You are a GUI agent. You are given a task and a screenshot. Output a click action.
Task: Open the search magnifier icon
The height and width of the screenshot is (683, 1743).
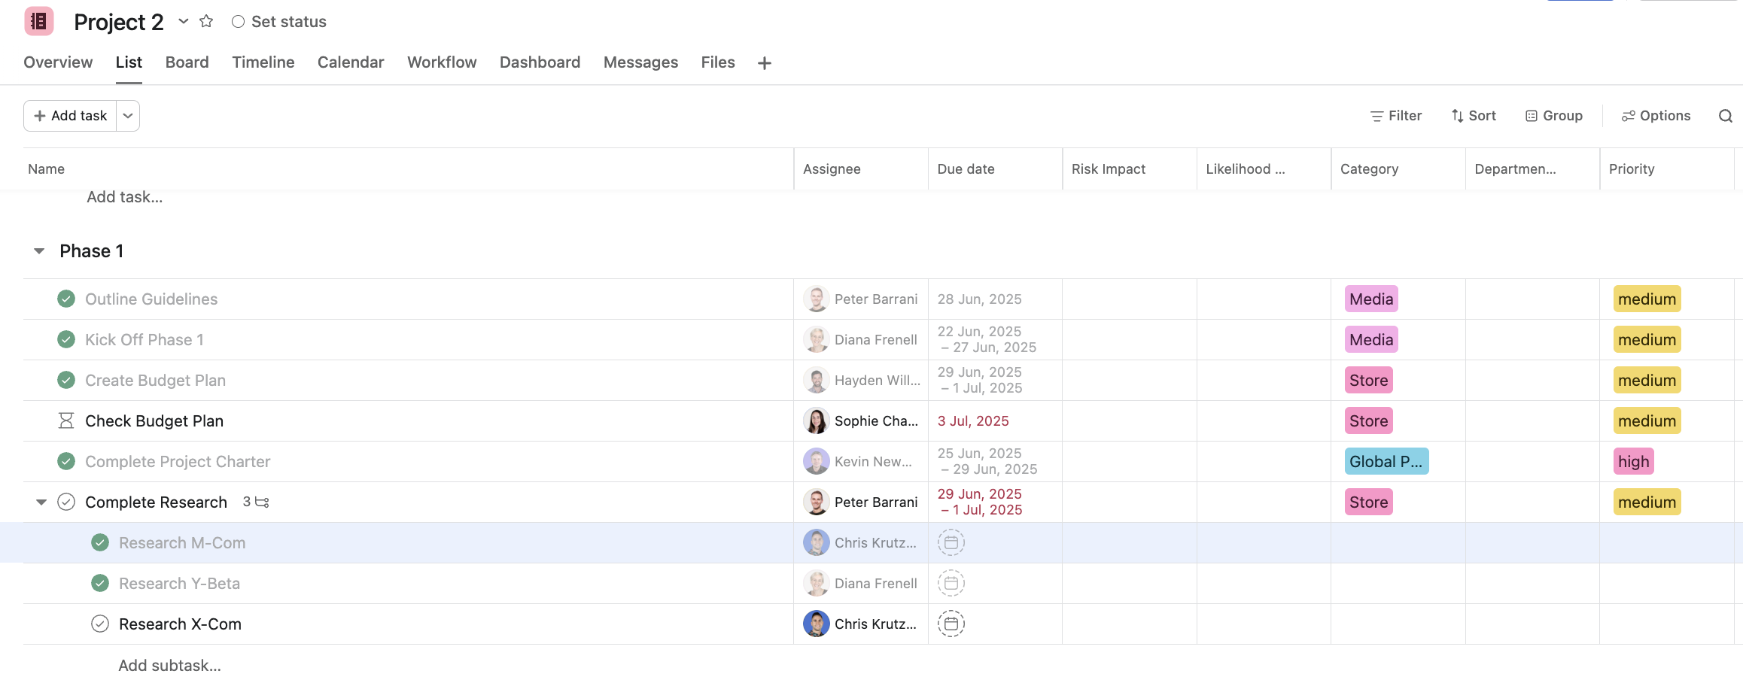click(x=1726, y=116)
